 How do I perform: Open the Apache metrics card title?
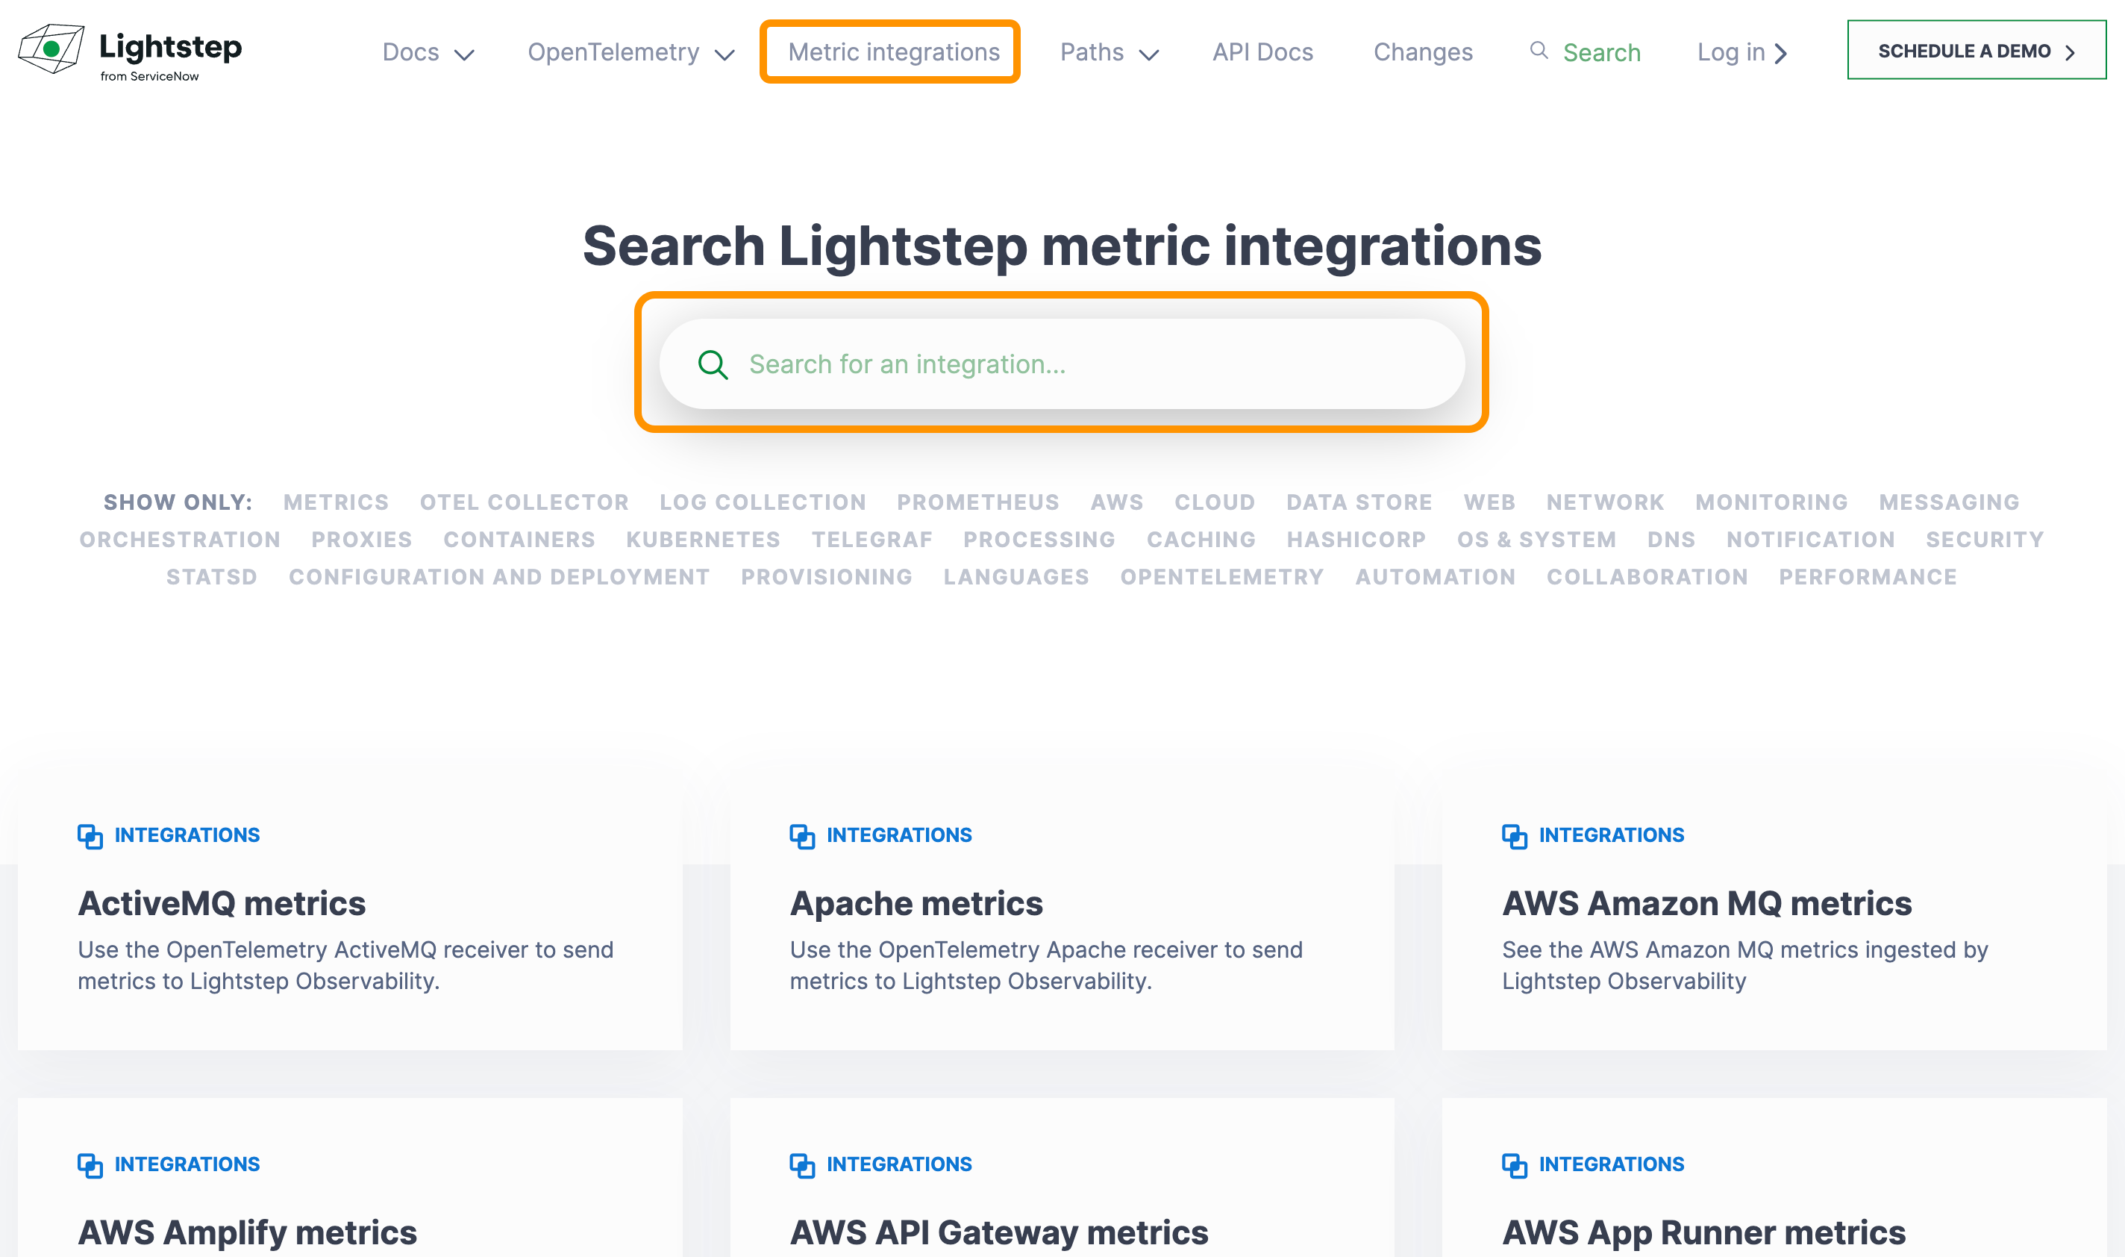coord(916,904)
